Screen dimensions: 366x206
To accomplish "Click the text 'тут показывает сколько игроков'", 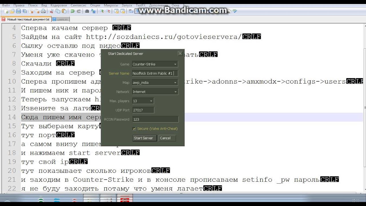I will [86, 171].
